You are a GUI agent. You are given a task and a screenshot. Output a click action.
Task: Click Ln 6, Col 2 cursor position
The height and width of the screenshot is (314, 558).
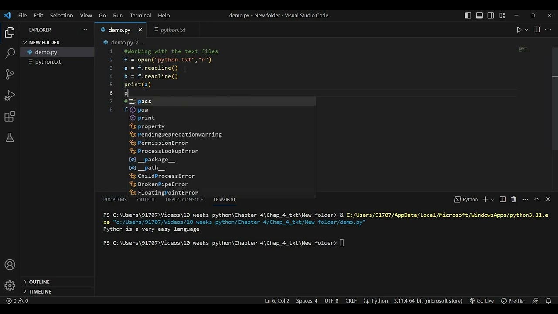[277, 301]
